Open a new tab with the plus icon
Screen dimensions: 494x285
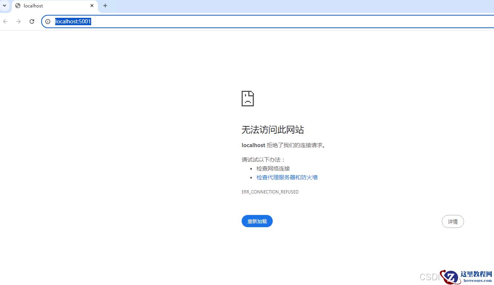[105, 6]
